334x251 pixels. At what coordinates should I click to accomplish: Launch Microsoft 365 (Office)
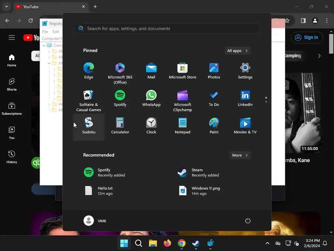point(120,74)
